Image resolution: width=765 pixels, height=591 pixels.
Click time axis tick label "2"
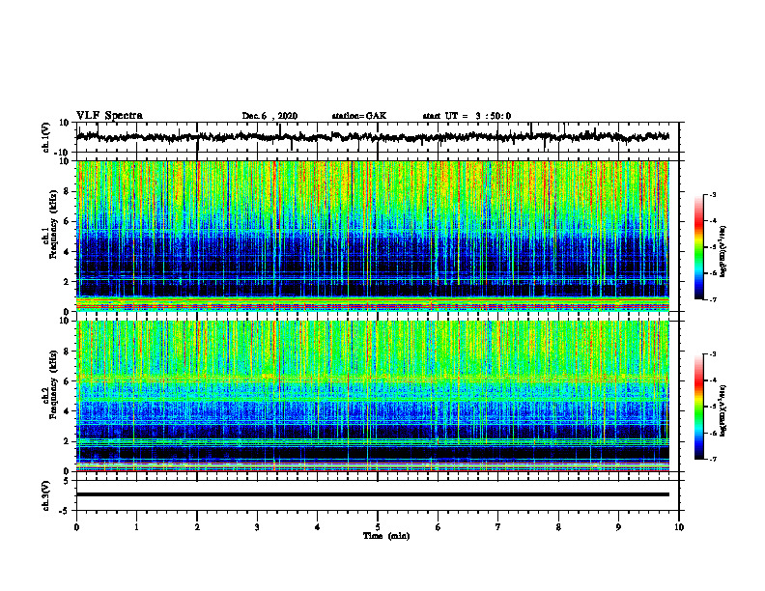pos(197,527)
